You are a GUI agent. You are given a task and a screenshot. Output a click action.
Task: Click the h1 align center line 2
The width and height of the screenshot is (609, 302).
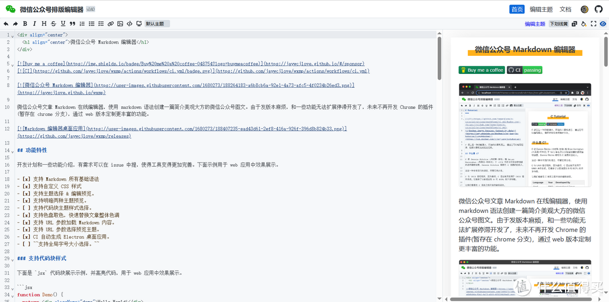pos(86,42)
